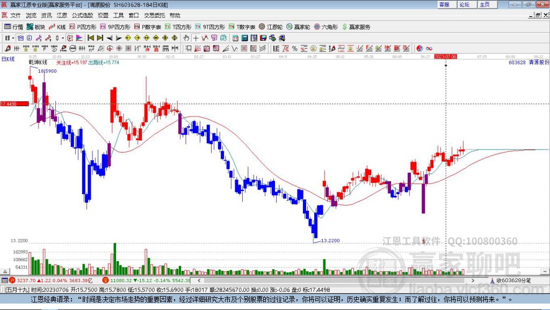Screen dimensions: 550x310
Task: Step chart right with black right arrow
Action: (x=119, y=38)
